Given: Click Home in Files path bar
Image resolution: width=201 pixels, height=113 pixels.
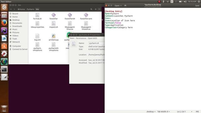Looking at the screenshot, I should point(21,9).
